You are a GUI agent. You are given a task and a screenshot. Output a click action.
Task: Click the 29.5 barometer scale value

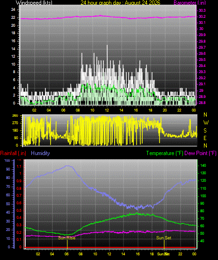pos(202,59)
